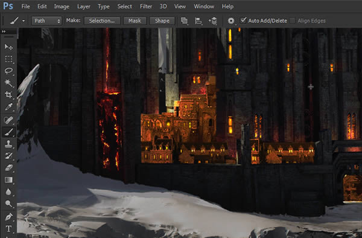This screenshot has width=362, height=238.
Task: Select the Pen tool
Action: pyautogui.click(x=8, y=217)
